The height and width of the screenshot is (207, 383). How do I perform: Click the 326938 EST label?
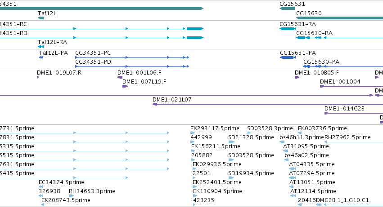pos(50,192)
